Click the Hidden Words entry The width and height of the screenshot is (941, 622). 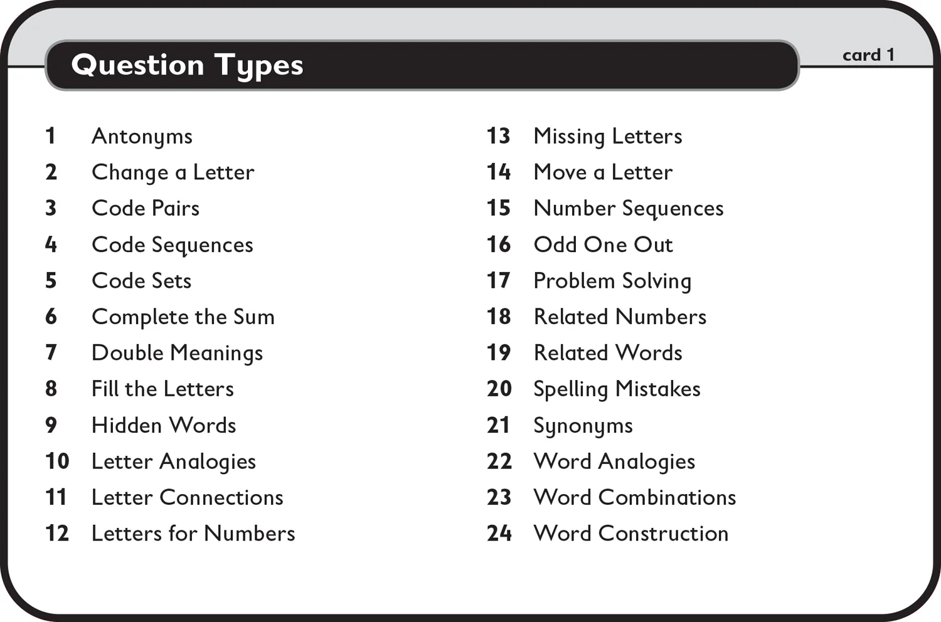(x=164, y=425)
